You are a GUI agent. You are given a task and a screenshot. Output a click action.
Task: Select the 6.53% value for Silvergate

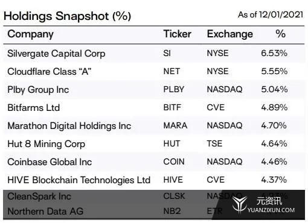click(x=274, y=53)
